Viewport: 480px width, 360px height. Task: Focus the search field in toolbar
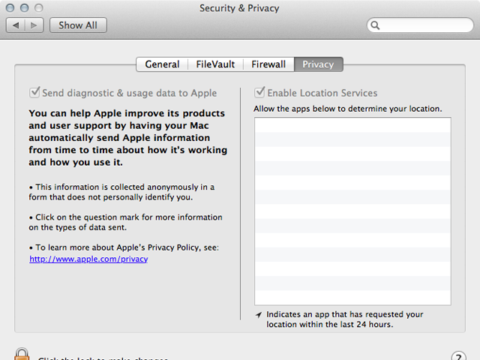[x=420, y=25]
